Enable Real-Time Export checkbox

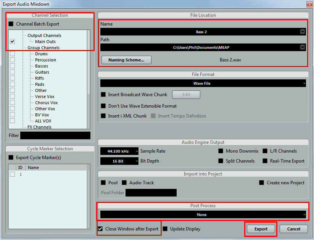click(265, 161)
